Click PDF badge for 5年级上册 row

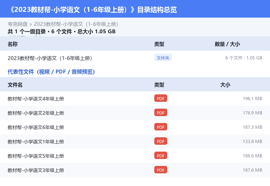[161, 155]
